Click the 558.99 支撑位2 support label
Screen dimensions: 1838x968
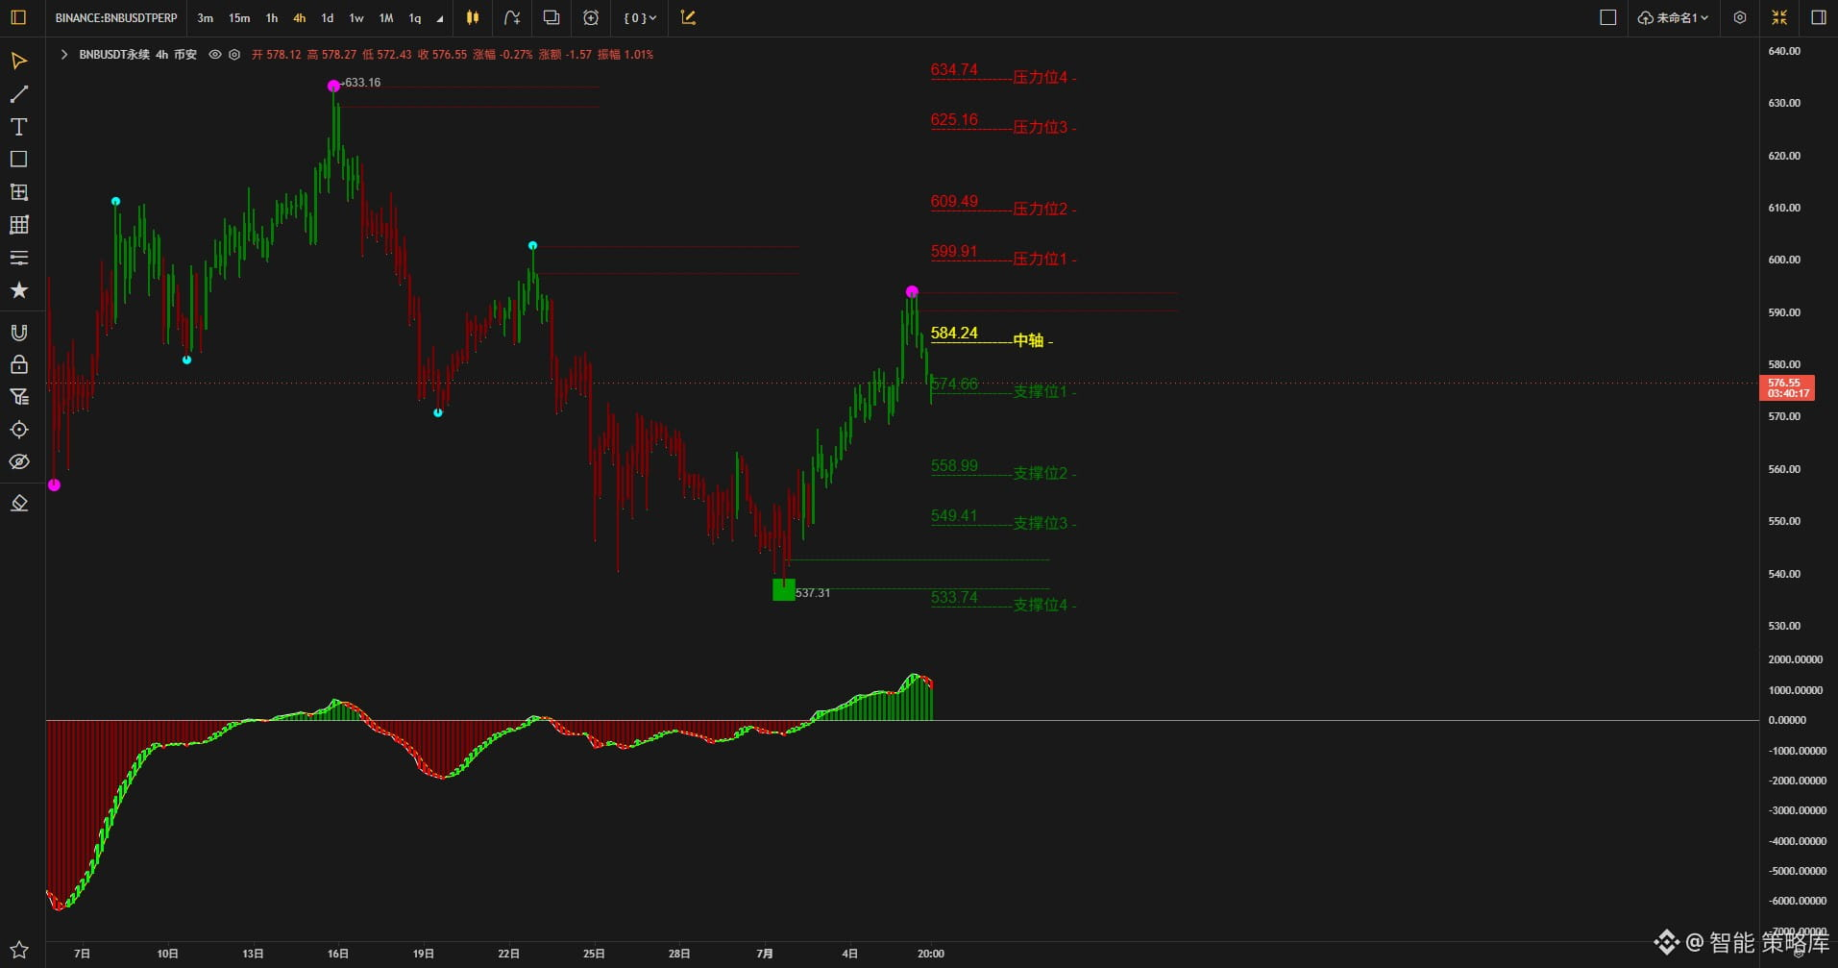pyautogui.click(x=1003, y=469)
